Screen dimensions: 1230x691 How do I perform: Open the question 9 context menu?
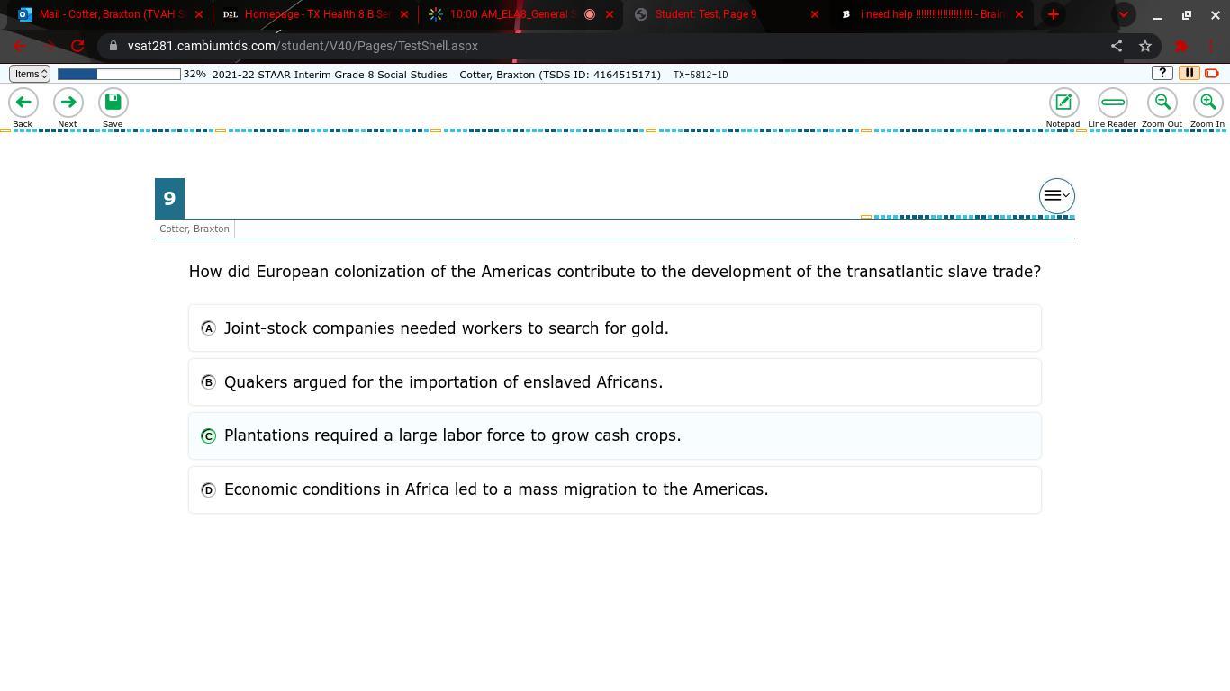click(x=1056, y=195)
